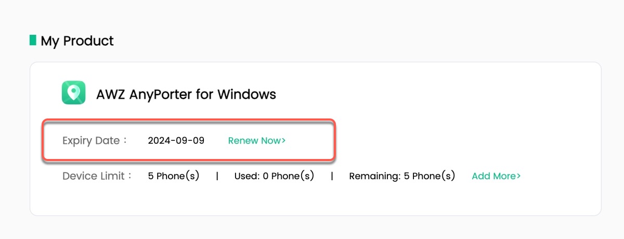This screenshot has height=239, width=624.
Task: Click the Used: 0 Phone(s) text
Action: coord(274,176)
